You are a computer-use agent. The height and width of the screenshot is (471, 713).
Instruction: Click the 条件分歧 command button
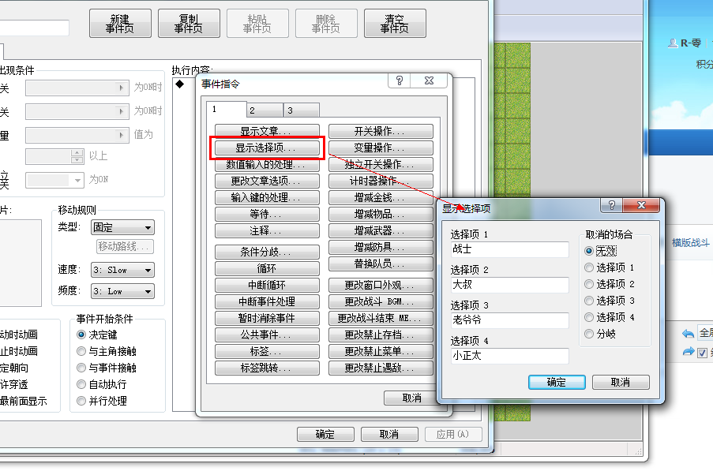pos(267,252)
